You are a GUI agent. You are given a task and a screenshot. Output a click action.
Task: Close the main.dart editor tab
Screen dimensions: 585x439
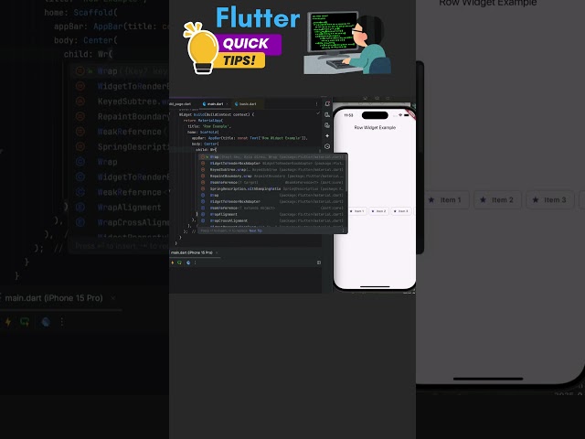(227, 103)
